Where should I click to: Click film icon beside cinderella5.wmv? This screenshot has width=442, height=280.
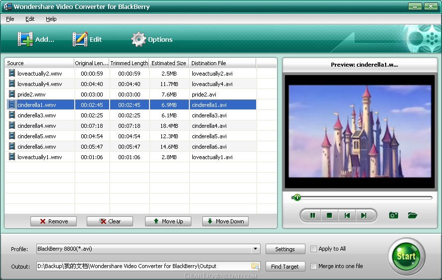[x=12, y=136]
